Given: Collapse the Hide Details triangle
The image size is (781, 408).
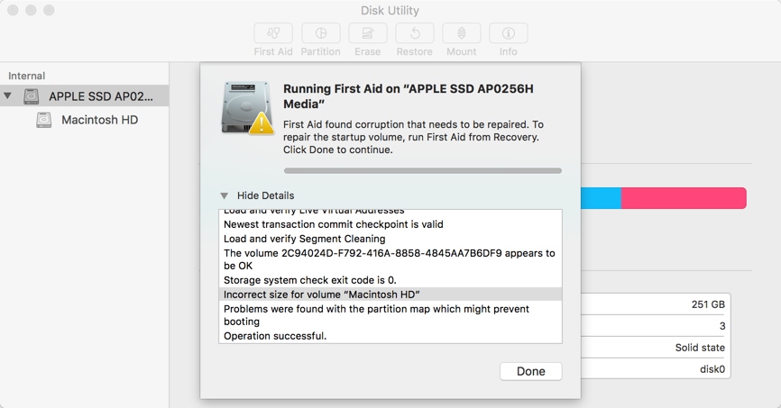Looking at the screenshot, I should (225, 195).
